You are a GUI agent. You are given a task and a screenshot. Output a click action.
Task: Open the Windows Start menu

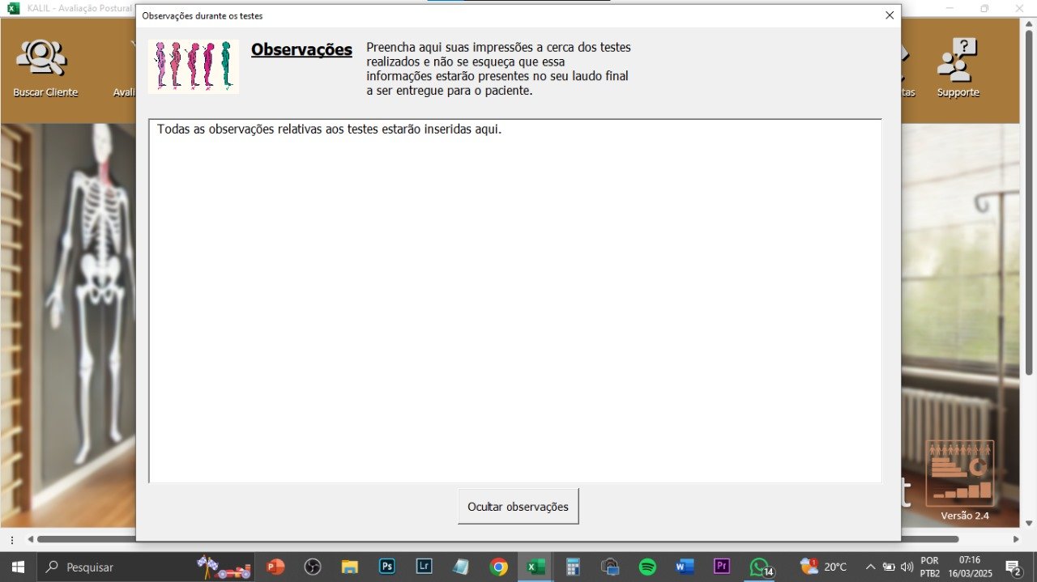coord(18,567)
